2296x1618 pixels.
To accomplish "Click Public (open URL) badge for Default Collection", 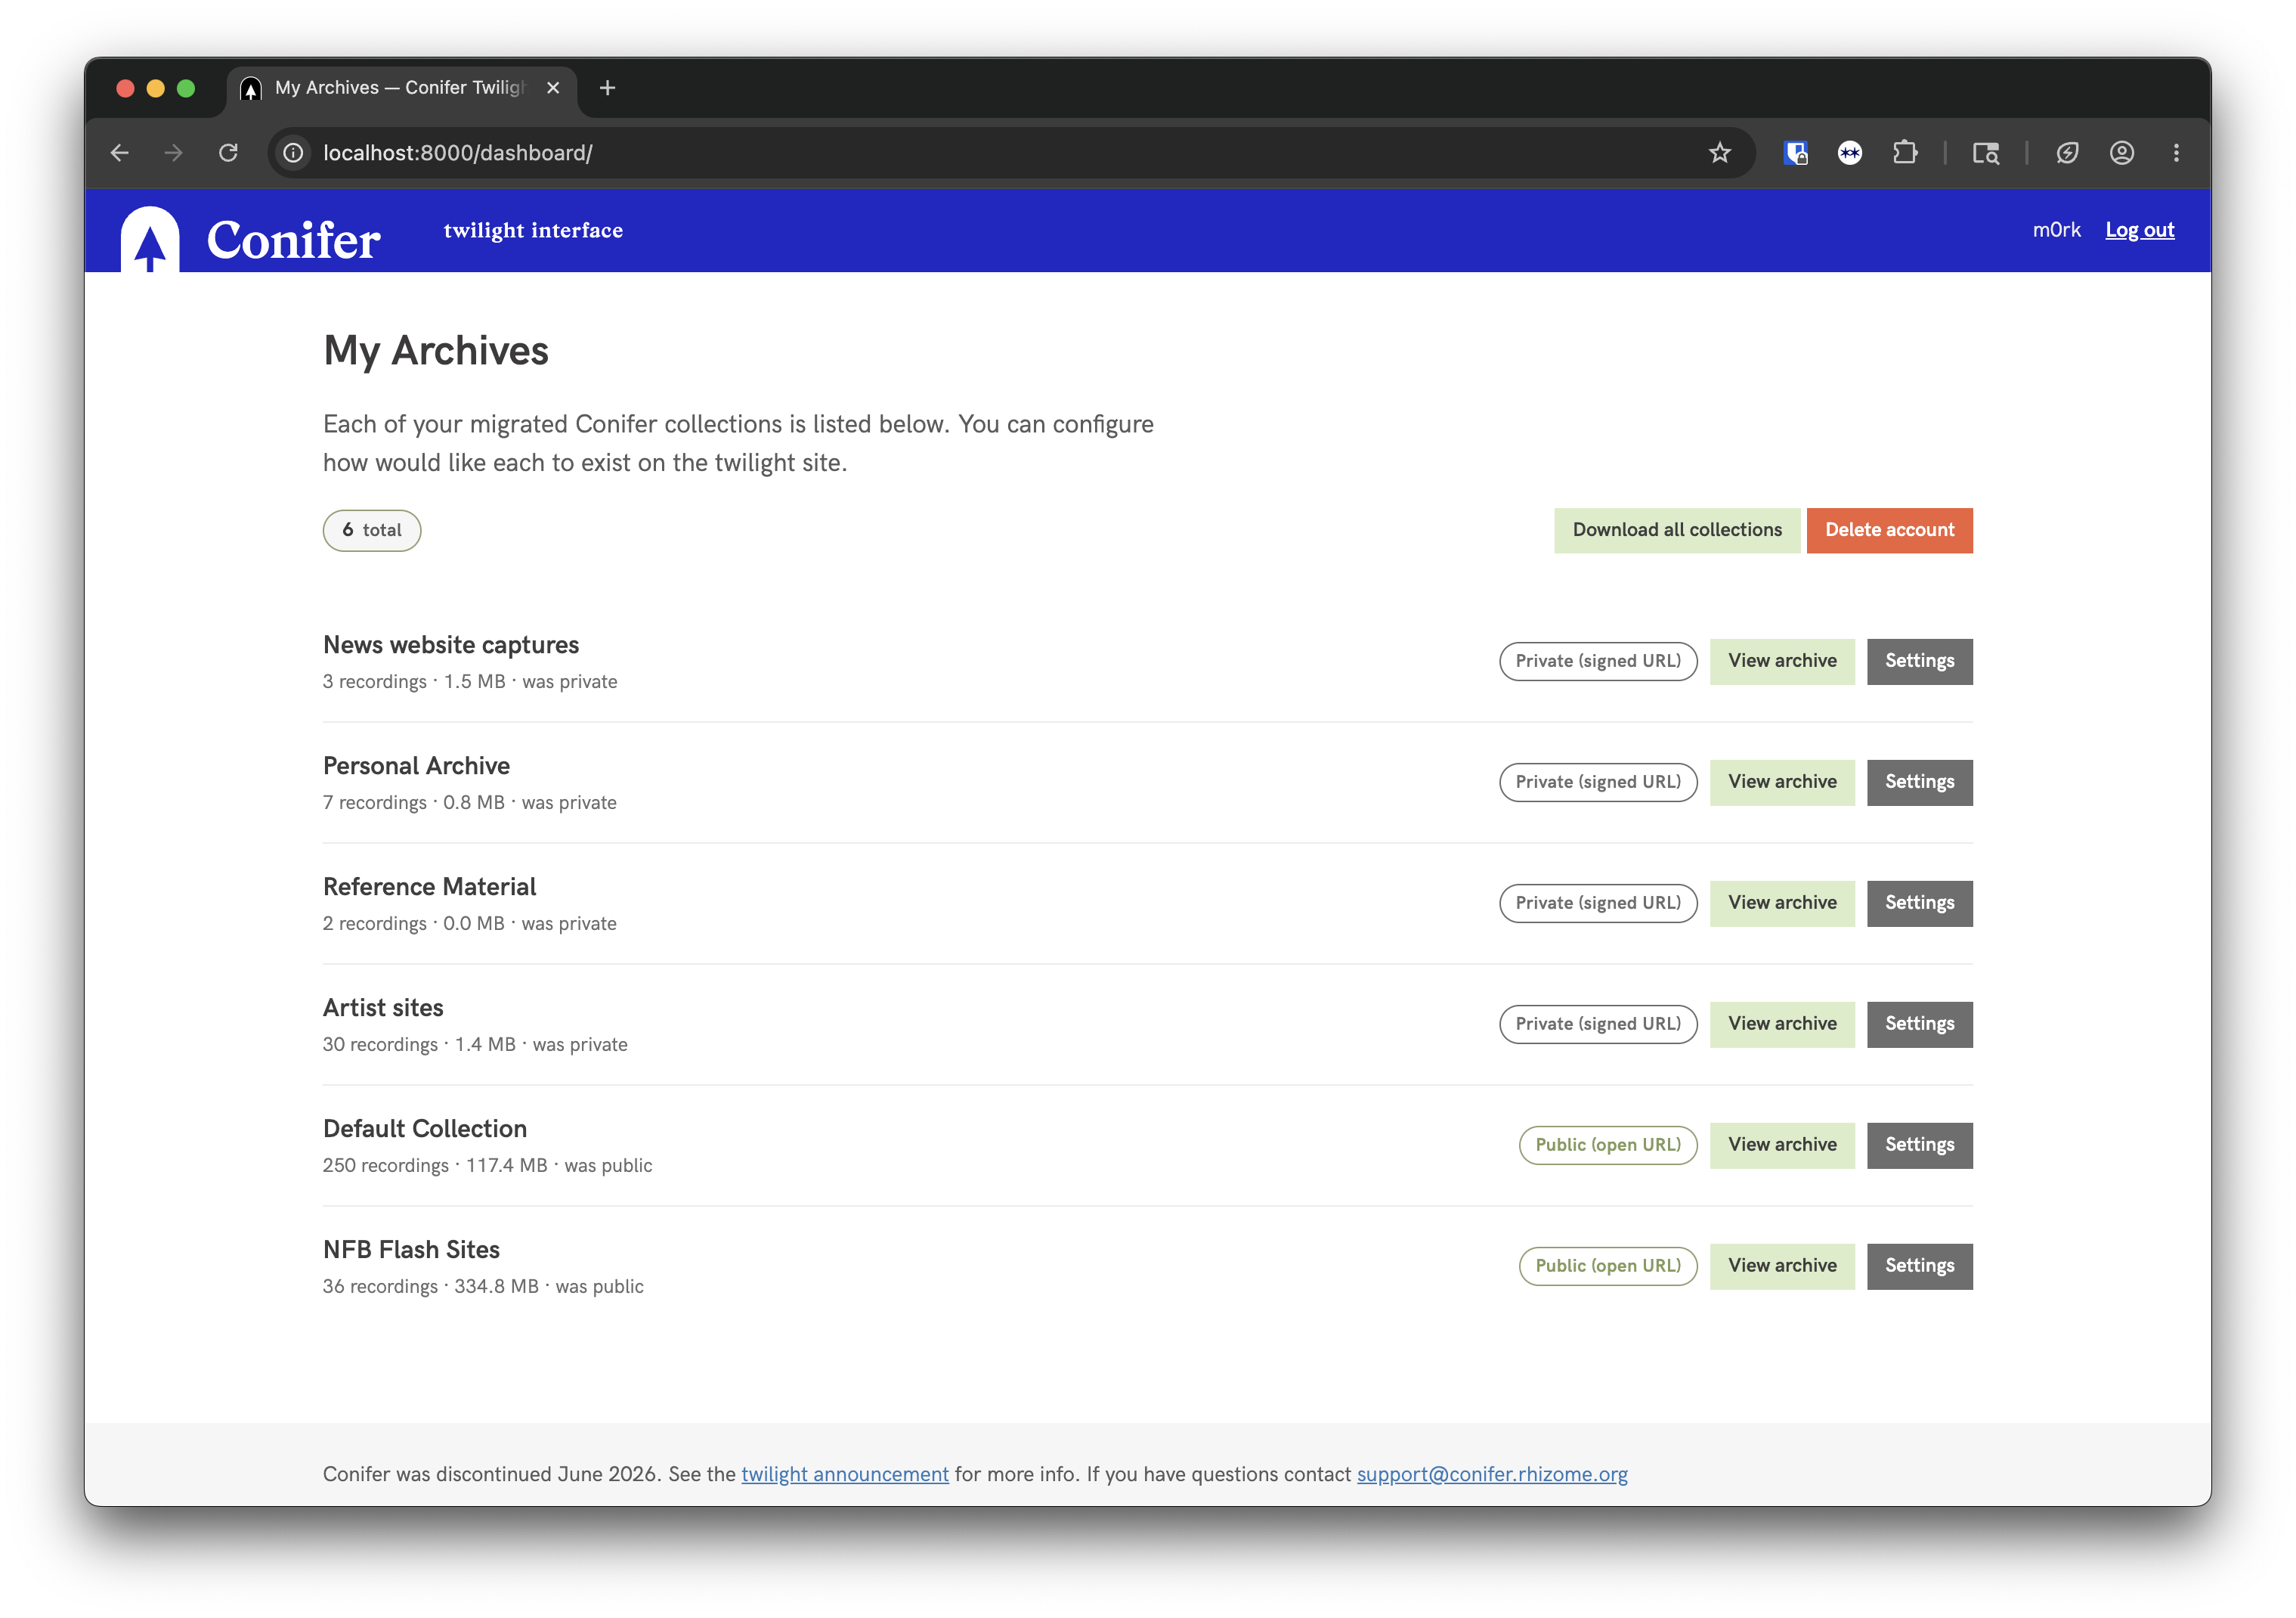I will click(x=1608, y=1145).
